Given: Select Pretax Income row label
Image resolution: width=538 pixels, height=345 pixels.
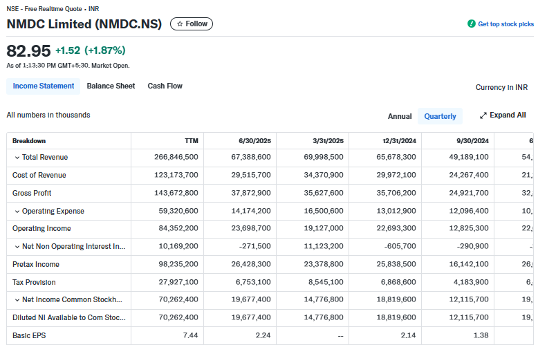Looking at the screenshot, I should click(x=36, y=264).
